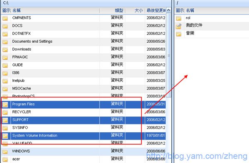
Task: Select the FPMAGIC folder name
Action: (20, 57)
